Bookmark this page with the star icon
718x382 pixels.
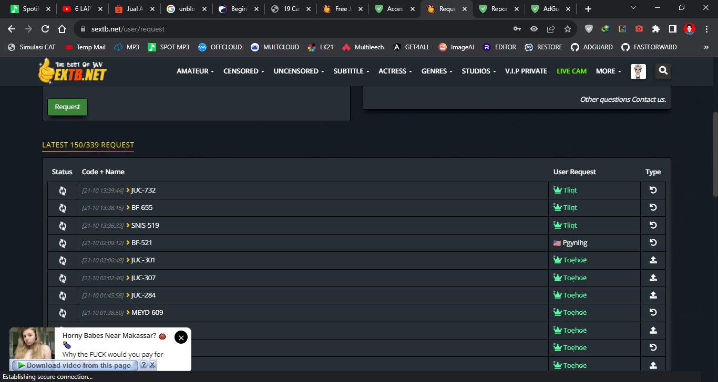point(568,29)
